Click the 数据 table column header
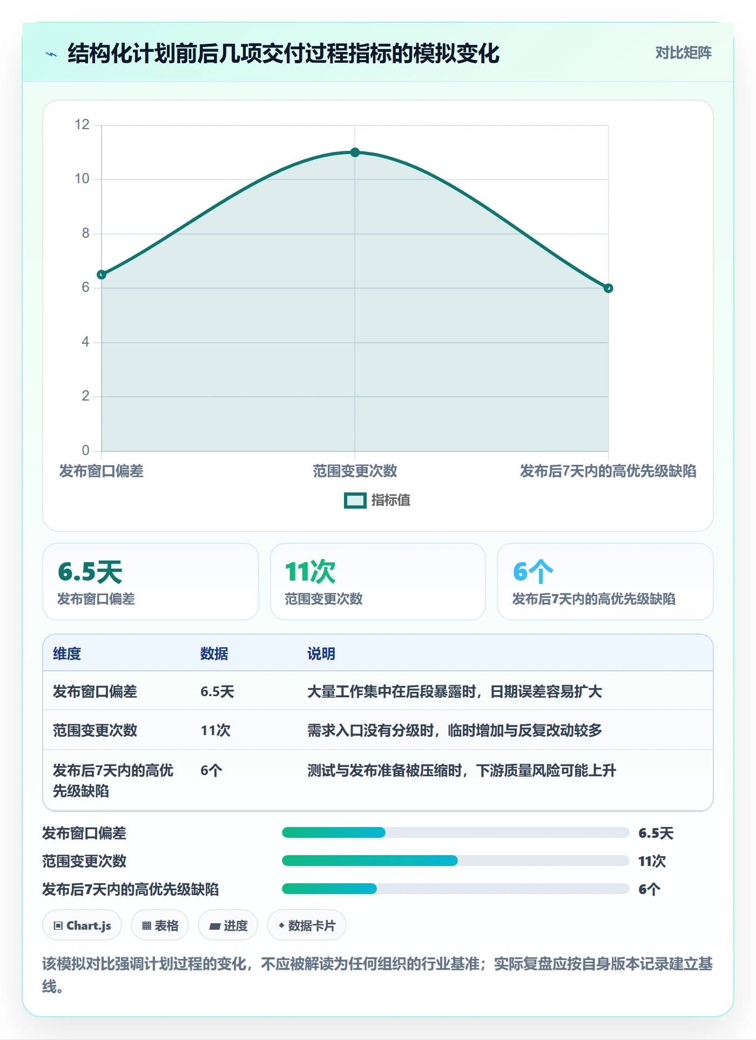The height and width of the screenshot is (1040, 756). 214,654
